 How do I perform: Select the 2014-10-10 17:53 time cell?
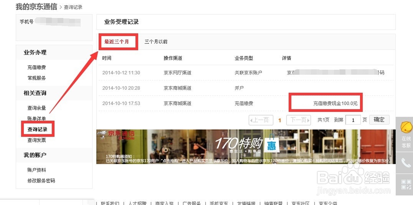[121, 104]
